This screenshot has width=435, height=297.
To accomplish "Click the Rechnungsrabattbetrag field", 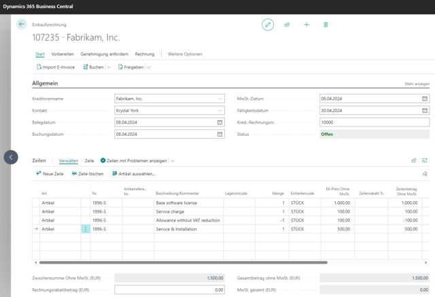I will click(x=169, y=290).
